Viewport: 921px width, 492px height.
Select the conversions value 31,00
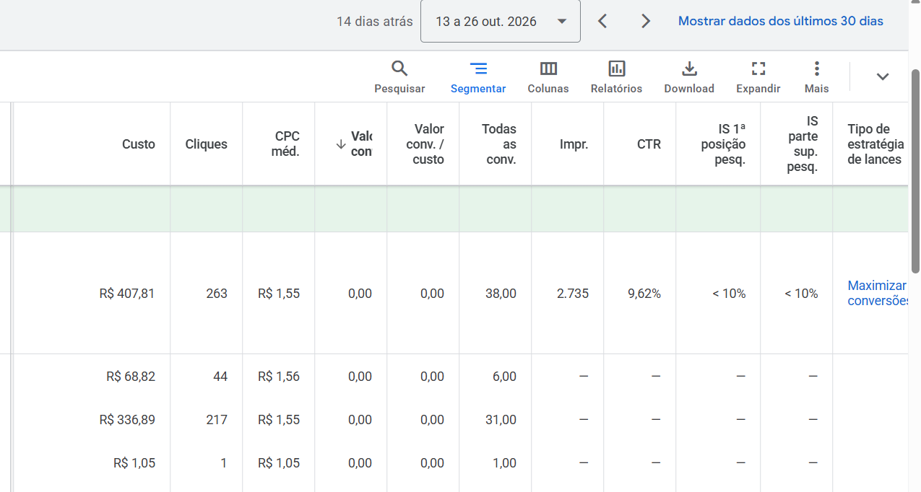(x=501, y=420)
